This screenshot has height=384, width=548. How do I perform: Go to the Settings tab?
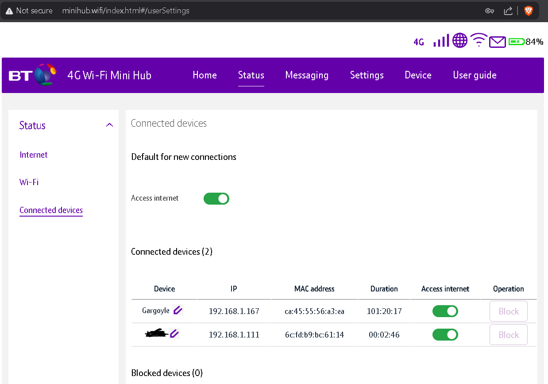pos(367,75)
